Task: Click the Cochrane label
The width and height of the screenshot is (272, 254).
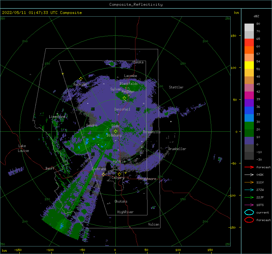Action: tap(99, 169)
